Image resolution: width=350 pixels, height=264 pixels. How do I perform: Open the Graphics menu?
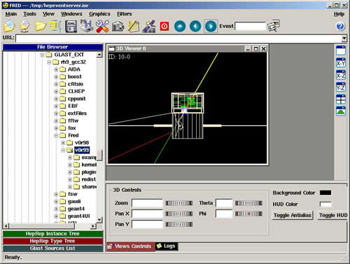(99, 14)
